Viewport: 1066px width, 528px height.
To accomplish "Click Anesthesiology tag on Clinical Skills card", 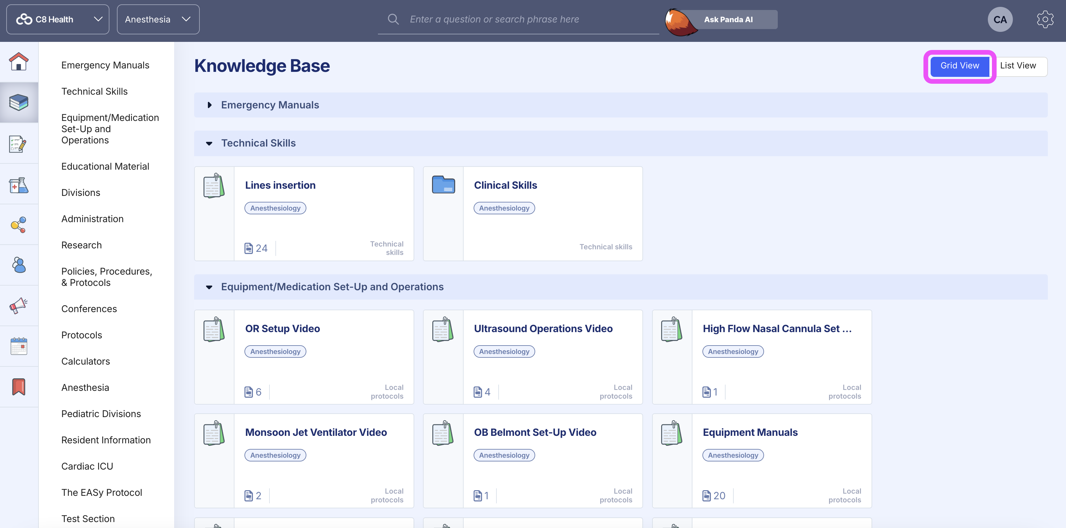I will tap(504, 208).
